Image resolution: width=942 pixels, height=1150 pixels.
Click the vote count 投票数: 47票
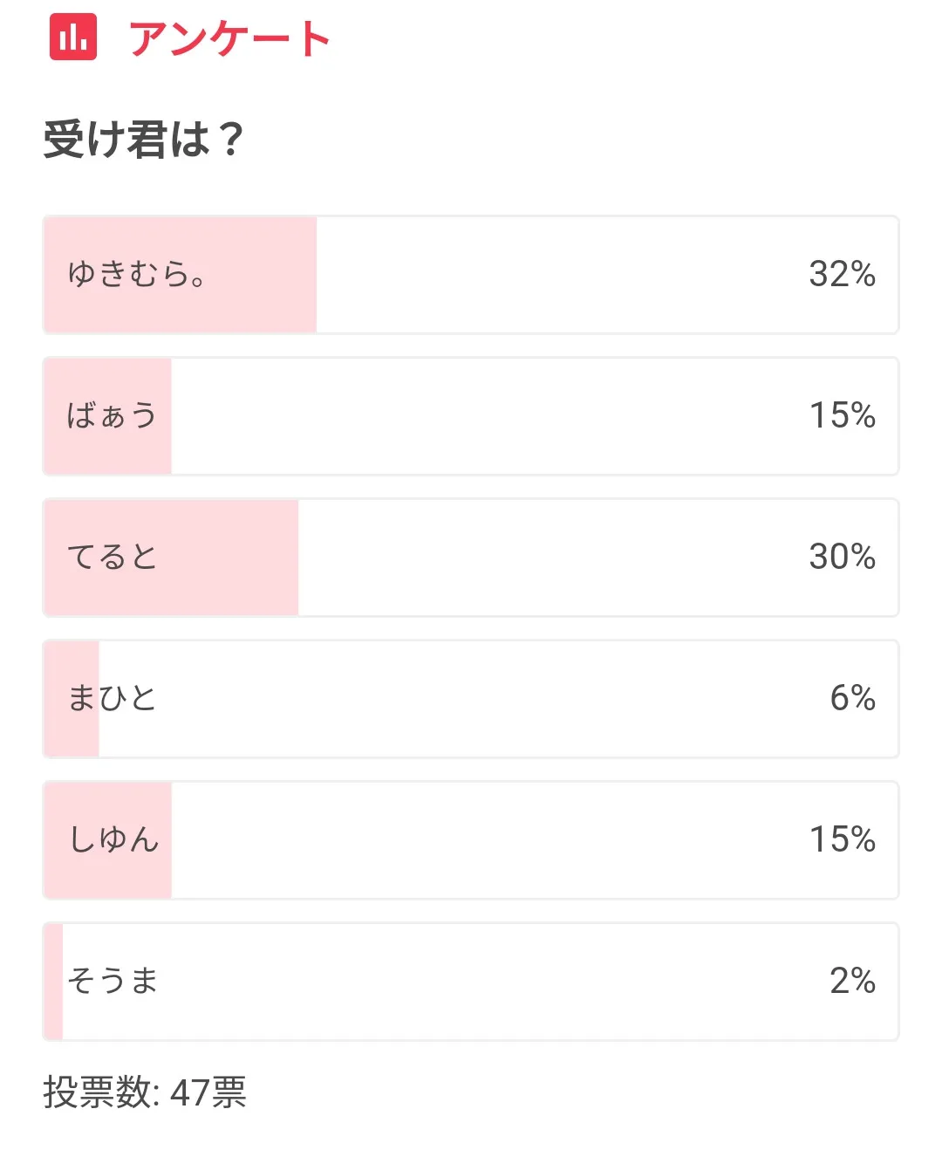click(x=145, y=1092)
